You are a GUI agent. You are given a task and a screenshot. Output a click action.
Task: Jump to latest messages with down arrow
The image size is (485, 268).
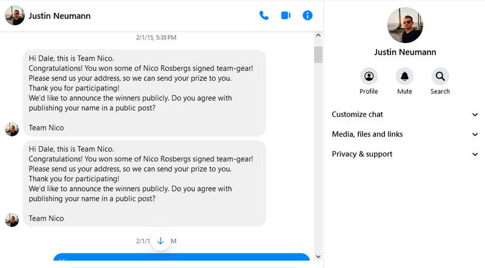click(x=161, y=241)
